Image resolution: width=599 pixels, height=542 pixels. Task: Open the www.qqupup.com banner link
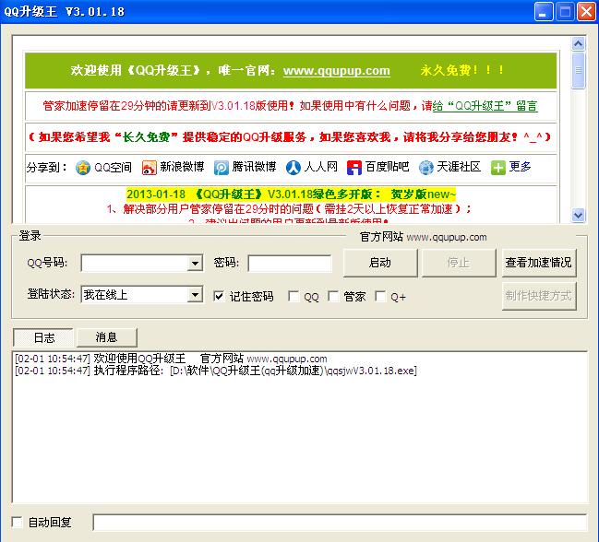click(x=337, y=71)
